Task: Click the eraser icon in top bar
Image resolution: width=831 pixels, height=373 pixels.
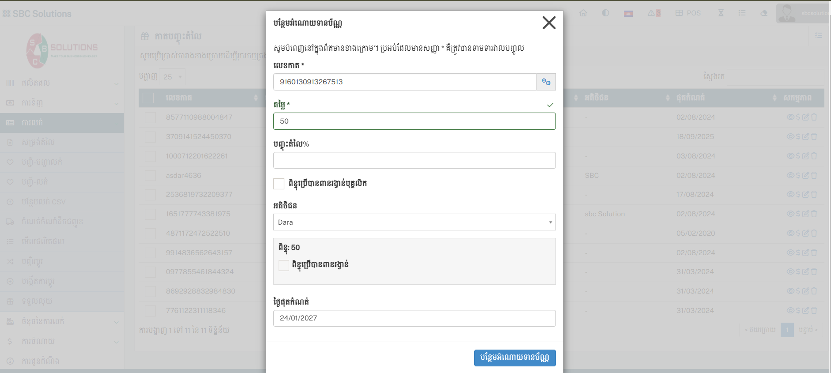Action: (x=763, y=13)
